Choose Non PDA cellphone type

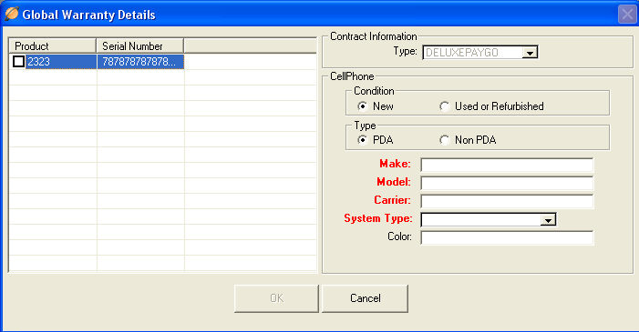[444, 140]
